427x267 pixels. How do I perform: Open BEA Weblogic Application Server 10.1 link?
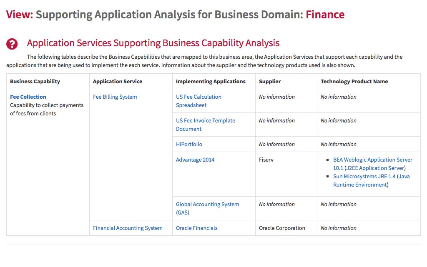pos(373,164)
